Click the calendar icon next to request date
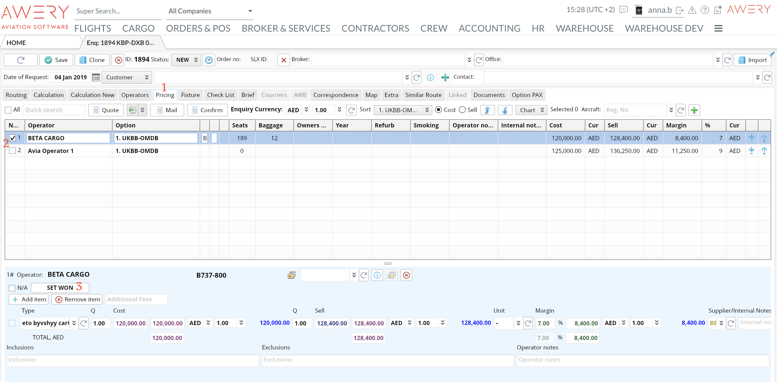This screenshot has height=382, width=777. [96, 78]
